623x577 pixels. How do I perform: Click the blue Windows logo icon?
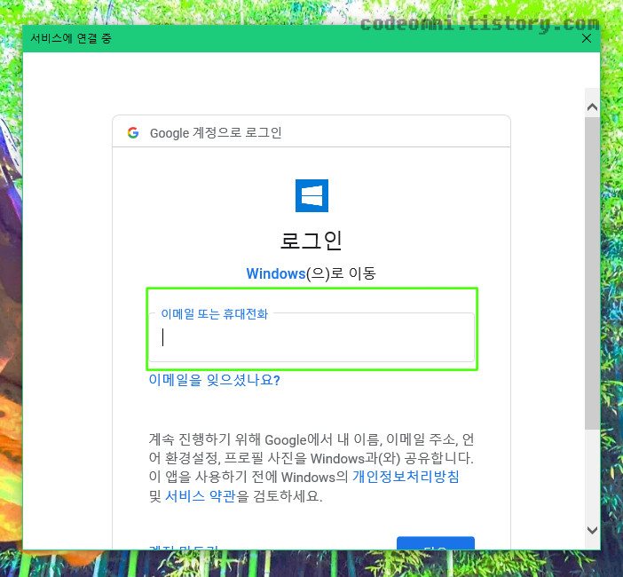coord(311,195)
